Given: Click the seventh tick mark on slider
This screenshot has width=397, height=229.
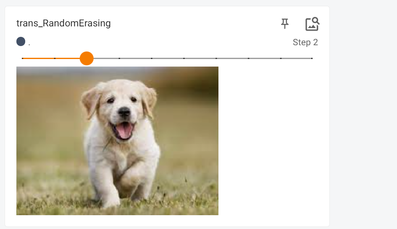Looking at the screenshot, I should [x=216, y=58].
